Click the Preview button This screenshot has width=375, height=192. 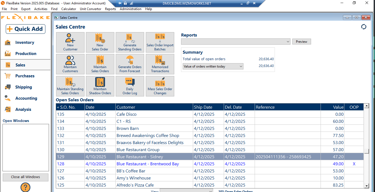tap(302, 42)
